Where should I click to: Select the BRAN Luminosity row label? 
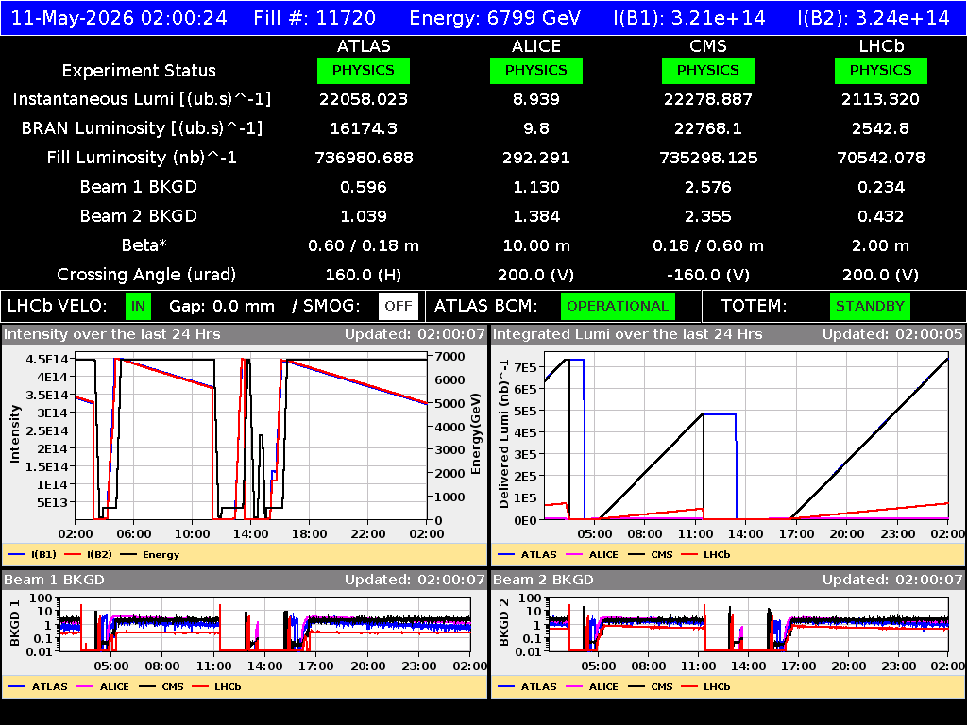click(x=142, y=128)
